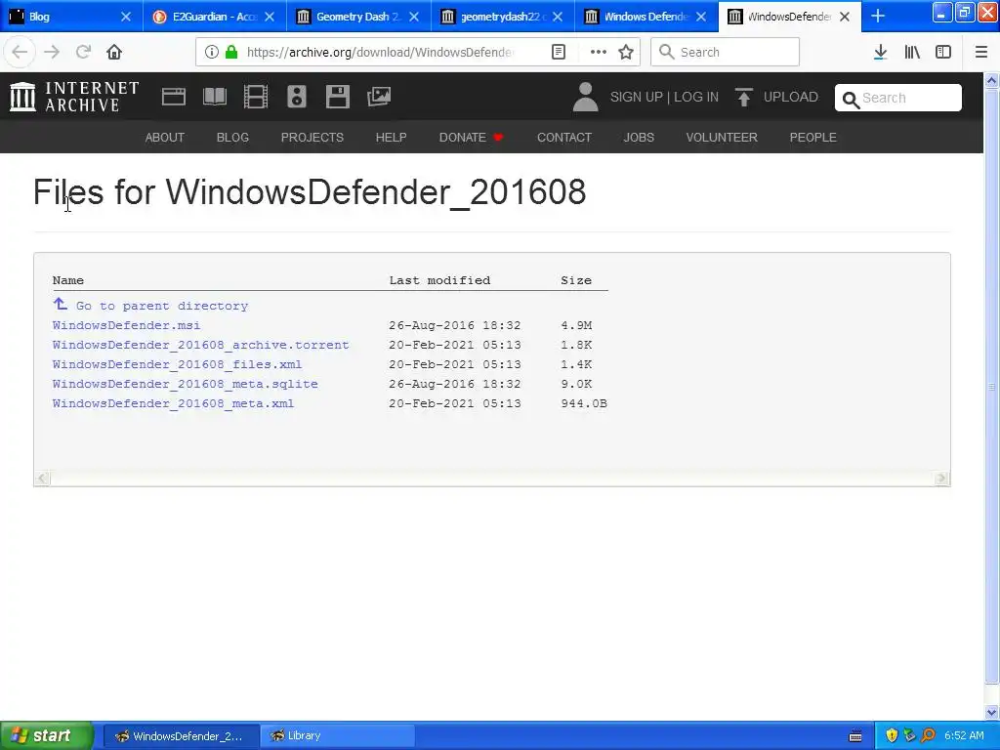This screenshot has width=1000, height=750.
Task: Open the PROJECTS menu item
Action: tap(312, 137)
